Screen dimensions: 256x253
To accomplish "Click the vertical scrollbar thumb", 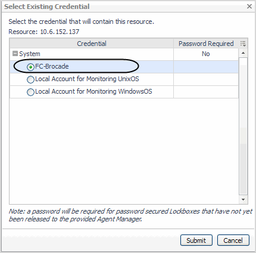I will pyautogui.click(x=243, y=126).
